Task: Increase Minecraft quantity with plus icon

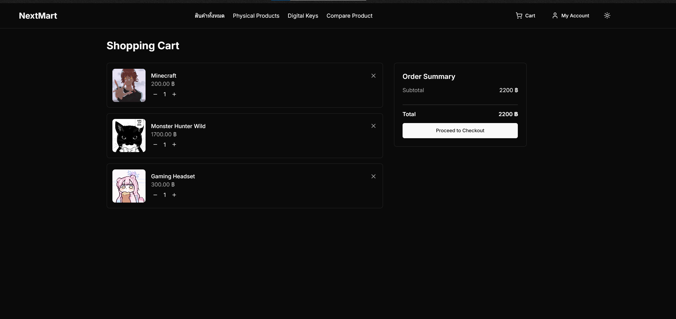Action: coord(174,94)
